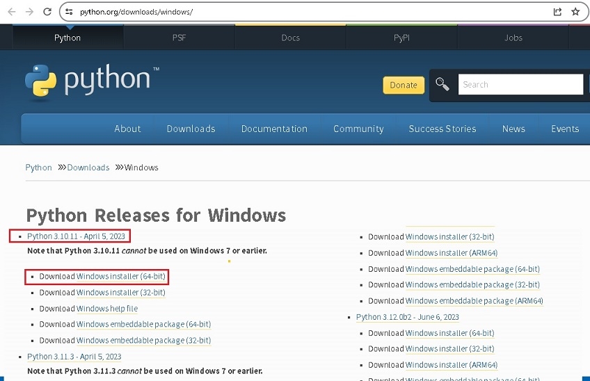
Task: Click the browser back arrow
Action: click(12, 12)
